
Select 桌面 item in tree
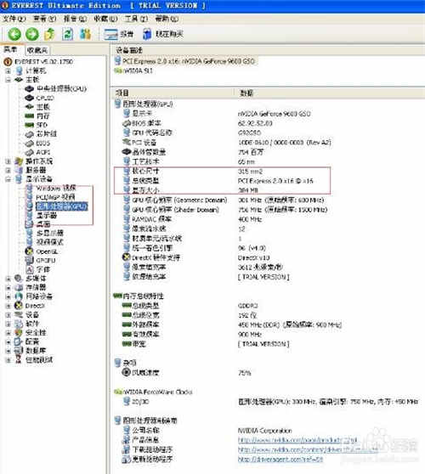(43, 224)
